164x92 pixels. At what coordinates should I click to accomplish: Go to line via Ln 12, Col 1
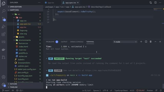coord(87,90)
